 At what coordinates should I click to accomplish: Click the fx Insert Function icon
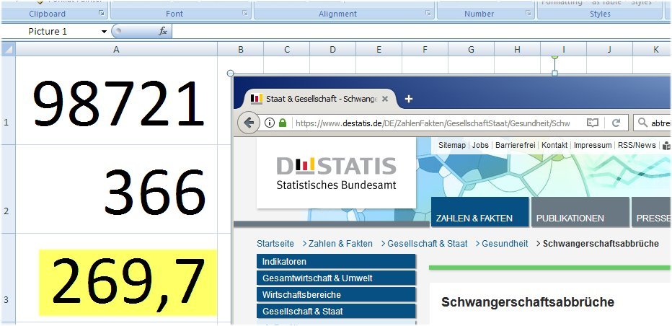point(163,32)
